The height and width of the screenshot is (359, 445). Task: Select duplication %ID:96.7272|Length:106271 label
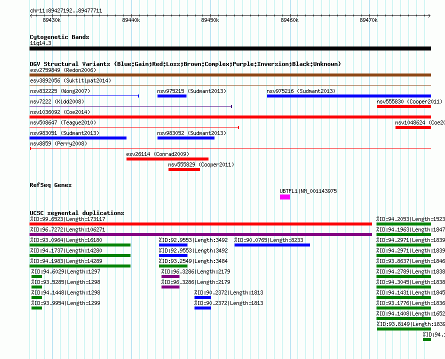[x=67, y=229]
